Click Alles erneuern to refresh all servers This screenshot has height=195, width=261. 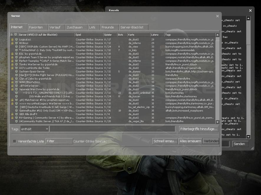[190, 141]
